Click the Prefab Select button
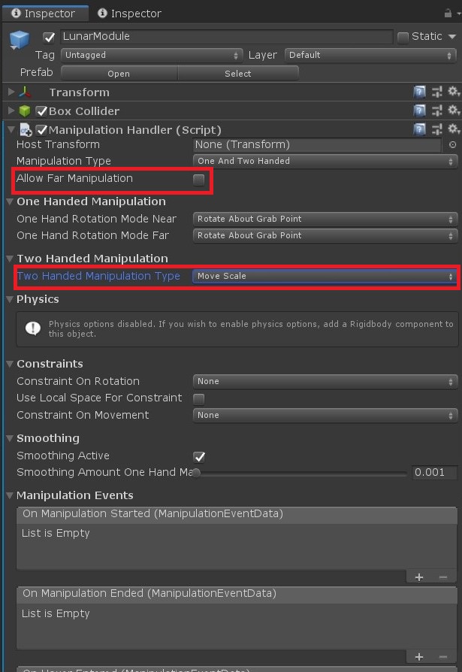 (x=238, y=73)
